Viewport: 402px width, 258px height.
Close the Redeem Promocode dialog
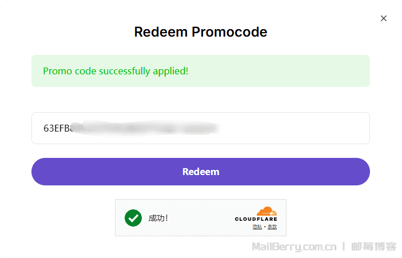point(384,18)
